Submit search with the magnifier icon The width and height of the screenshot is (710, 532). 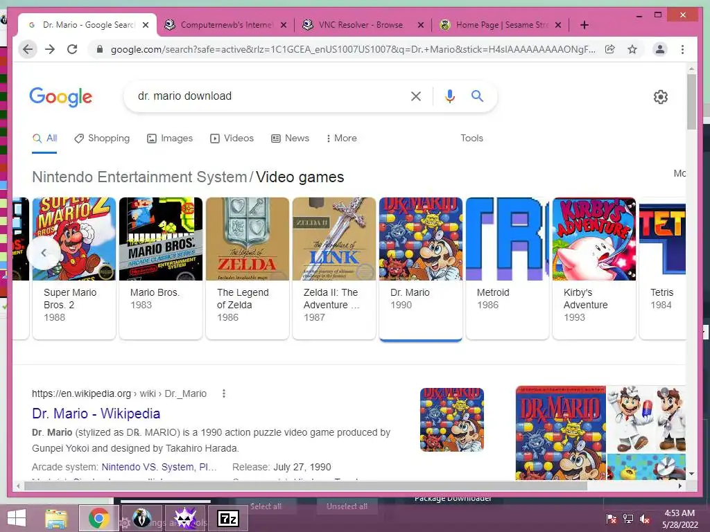477,96
